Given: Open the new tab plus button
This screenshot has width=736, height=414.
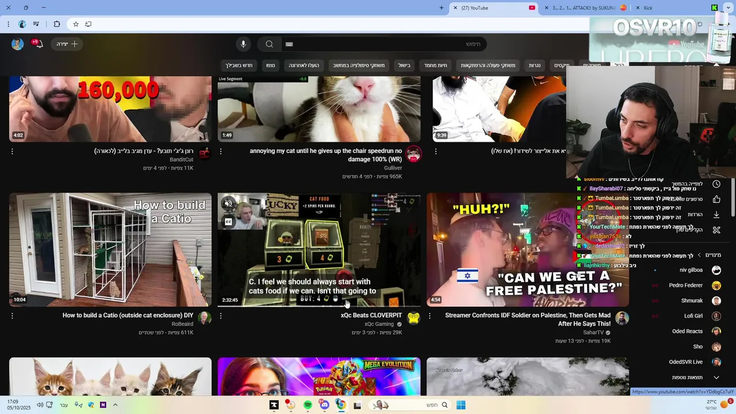Looking at the screenshot, I should coord(442,8).
